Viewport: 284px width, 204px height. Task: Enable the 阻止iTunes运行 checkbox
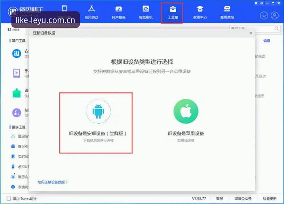9,199
